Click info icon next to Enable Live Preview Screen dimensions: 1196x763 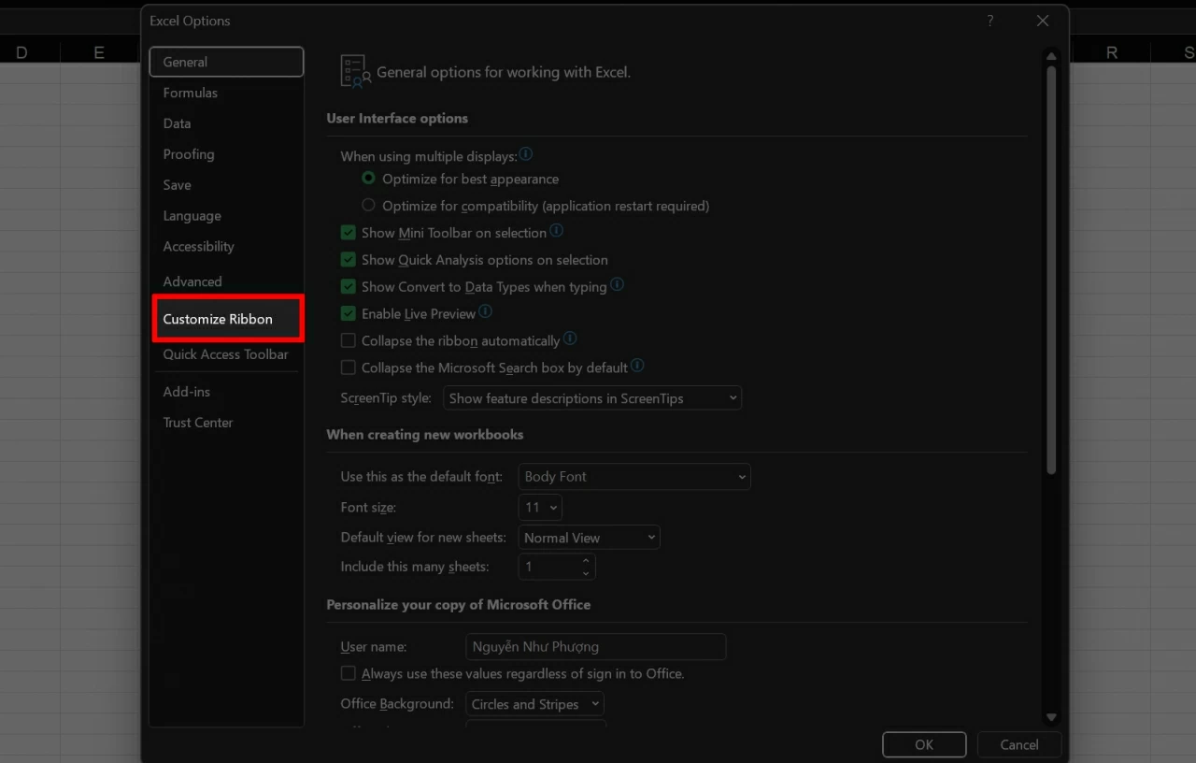(485, 311)
